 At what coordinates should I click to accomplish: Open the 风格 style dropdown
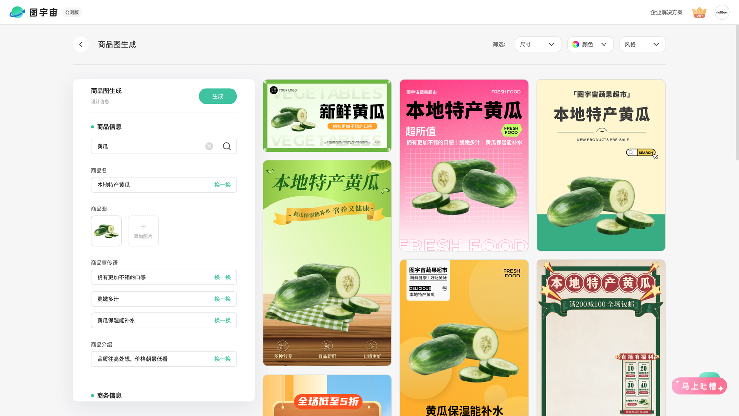coord(642,44)
